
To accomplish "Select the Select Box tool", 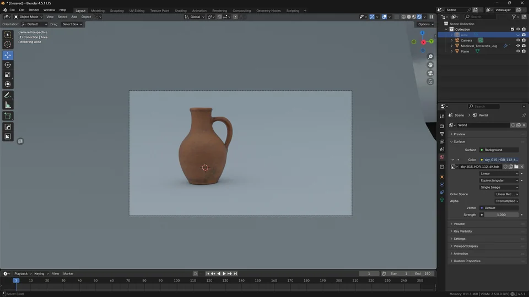I will (8, 35).
